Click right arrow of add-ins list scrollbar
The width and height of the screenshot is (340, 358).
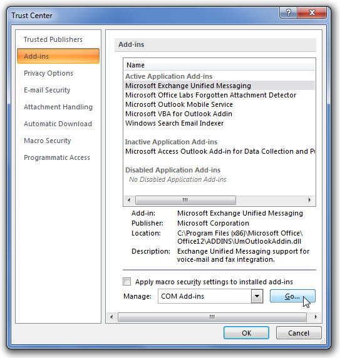309,200
